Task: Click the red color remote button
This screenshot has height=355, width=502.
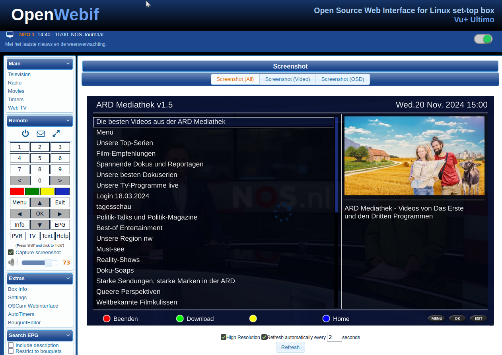Action: [x=17, y=191]
